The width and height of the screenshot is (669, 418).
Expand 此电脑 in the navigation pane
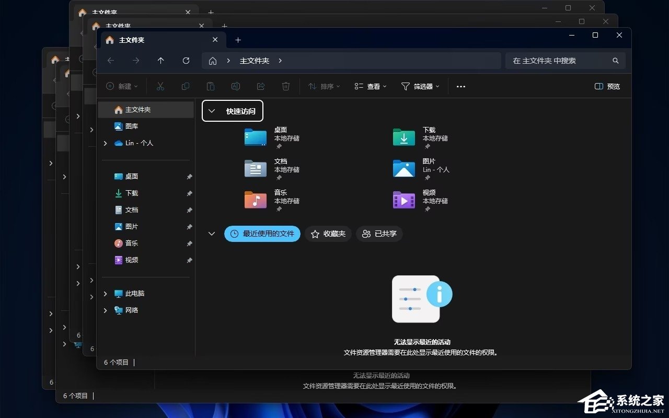point(105,294)
